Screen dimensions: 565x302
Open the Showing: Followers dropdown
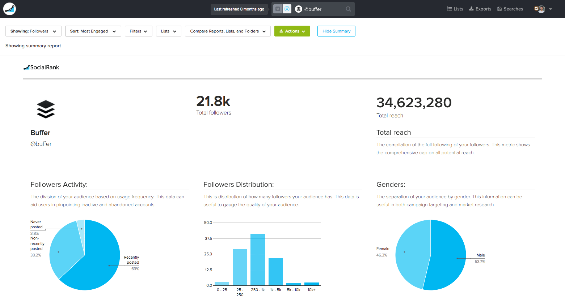tap(33, 31)
